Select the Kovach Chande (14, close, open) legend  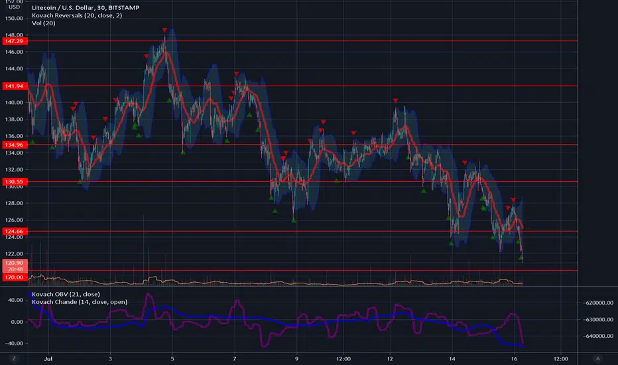point(80,302)
